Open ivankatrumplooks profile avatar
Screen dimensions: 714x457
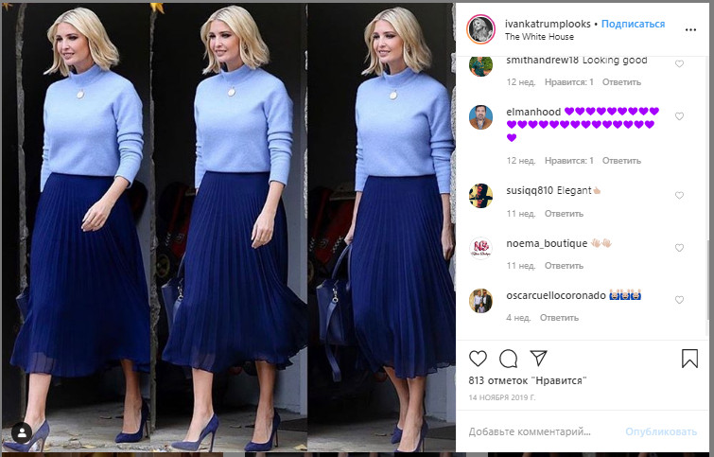pyautogui.click(x=480, y=29)
